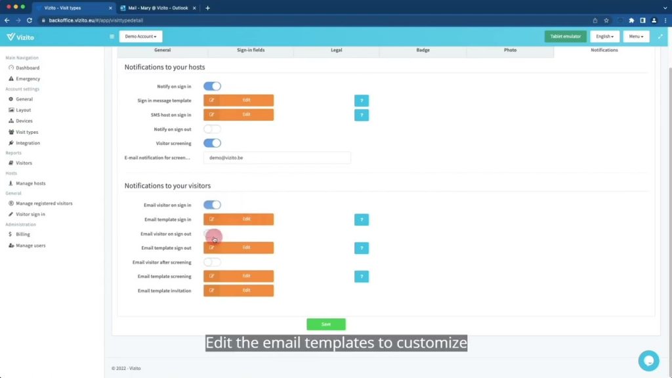Turn off the Visitor screening switch
Image resolution: width=672 pixels, height=378 pixels.
point(212,143)
